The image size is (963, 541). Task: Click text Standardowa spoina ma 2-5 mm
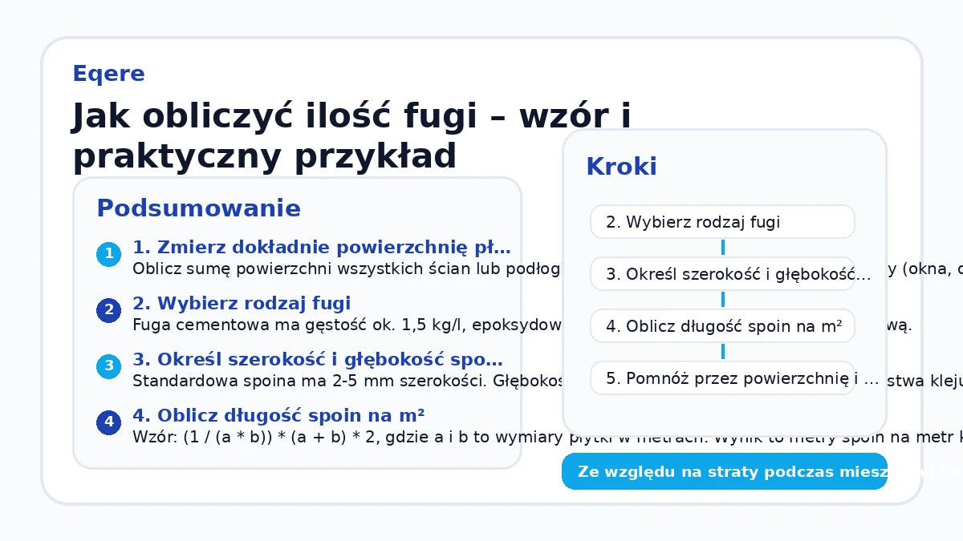[347, 382]
